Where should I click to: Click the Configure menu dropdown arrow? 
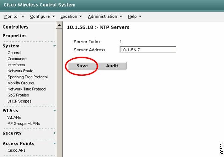coord(53,16)
